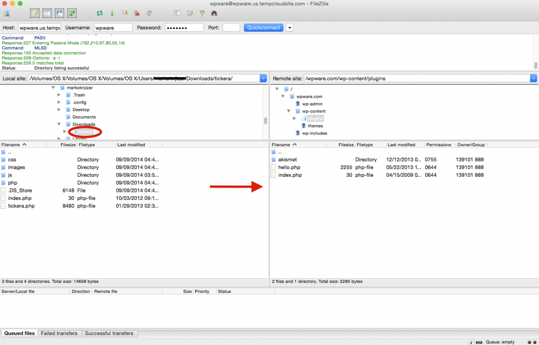The height and width of the screenshot is (345, 539).
Task: Select the themes folder name in remote tree
Action: coord(315,126)
